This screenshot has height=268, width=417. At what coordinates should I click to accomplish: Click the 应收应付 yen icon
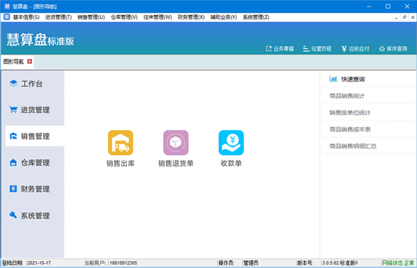coord(344,49)
